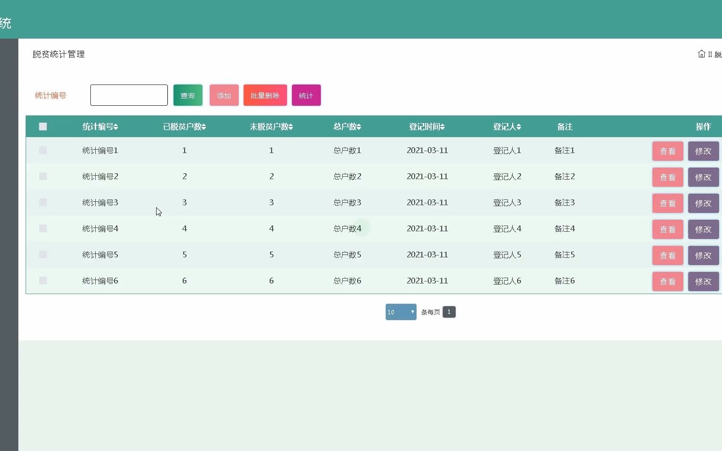Sort by 已脱贫户数 column header
This screenshot has width=722, height=451.
click(x=184, y=127)
